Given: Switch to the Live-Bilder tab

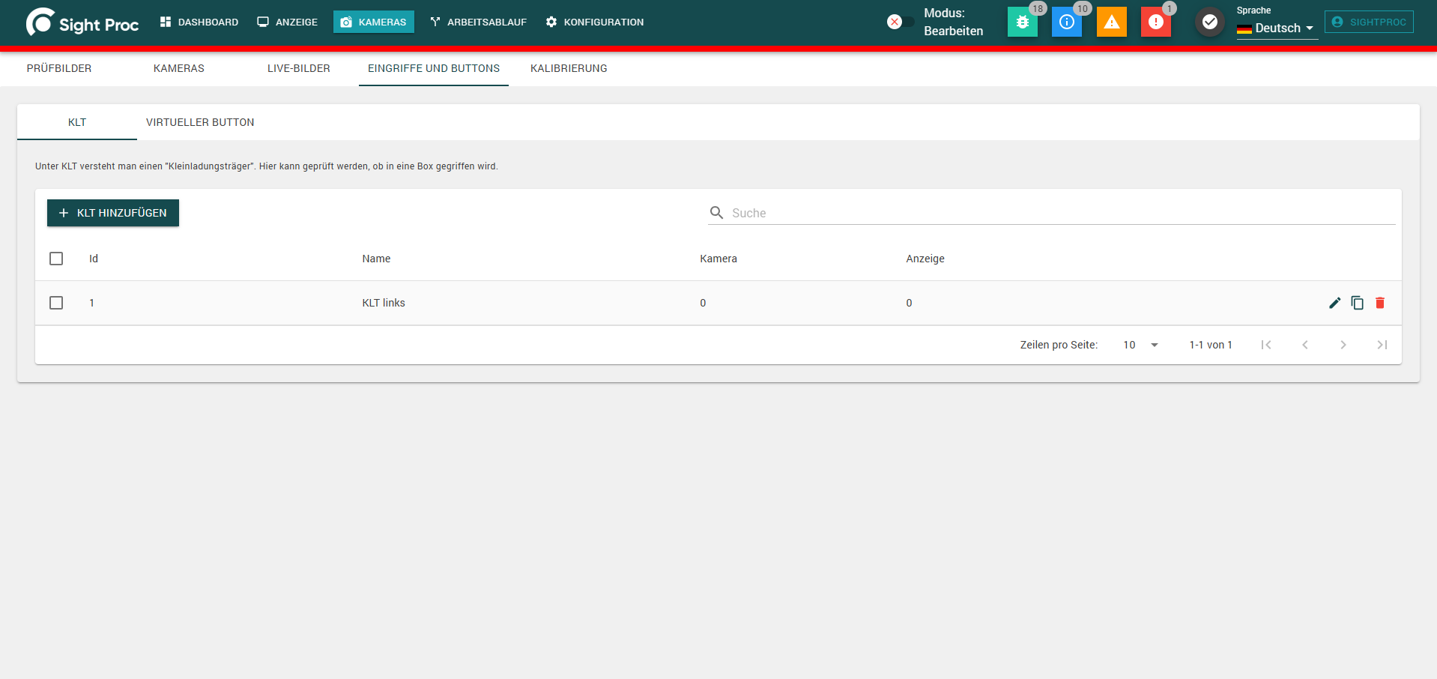Looking at the screenshot, I should (299, 68).
